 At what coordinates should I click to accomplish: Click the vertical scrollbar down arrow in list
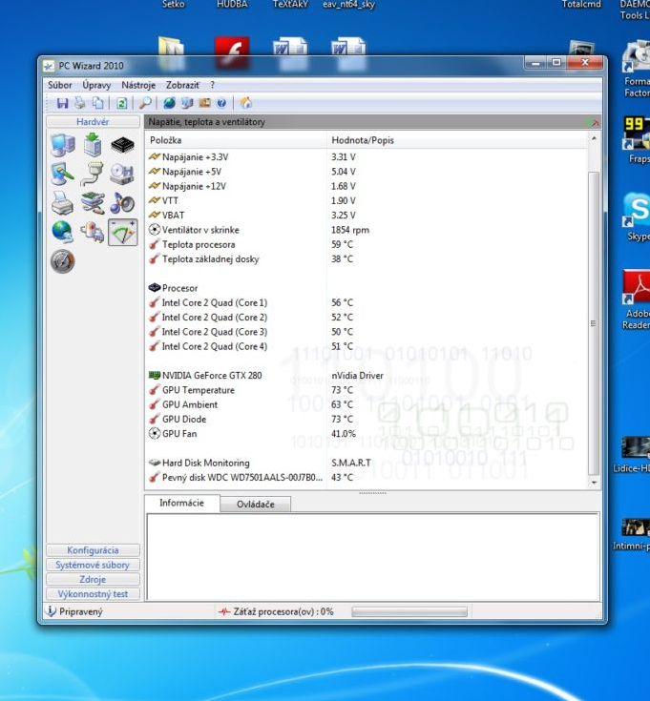pos(595,484)
